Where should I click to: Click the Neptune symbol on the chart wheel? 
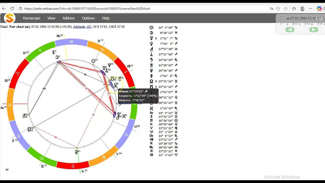(109, 65)
